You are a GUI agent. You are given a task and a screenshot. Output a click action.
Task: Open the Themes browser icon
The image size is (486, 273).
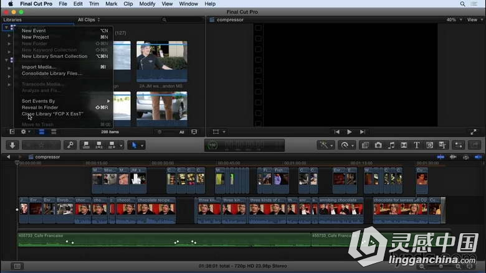[365, 145]
